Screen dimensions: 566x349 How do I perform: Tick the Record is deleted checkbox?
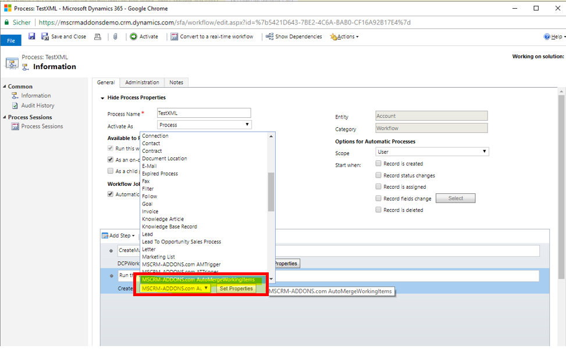coord(379,210)
